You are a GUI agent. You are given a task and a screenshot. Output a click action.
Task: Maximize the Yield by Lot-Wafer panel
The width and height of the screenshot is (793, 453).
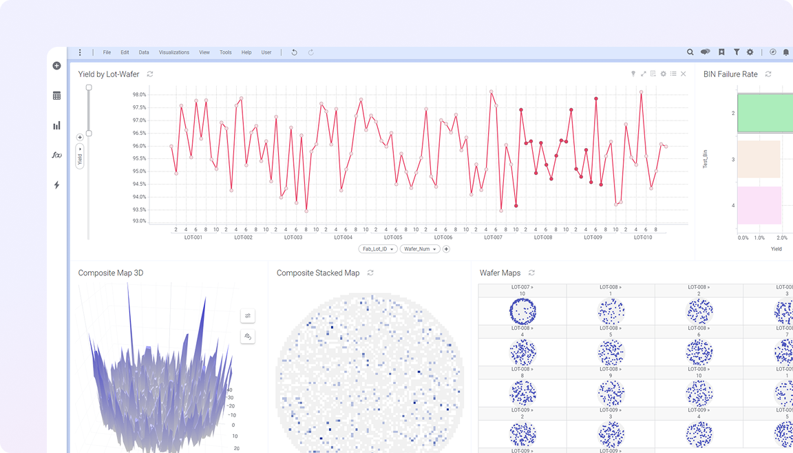click(644, 74)
